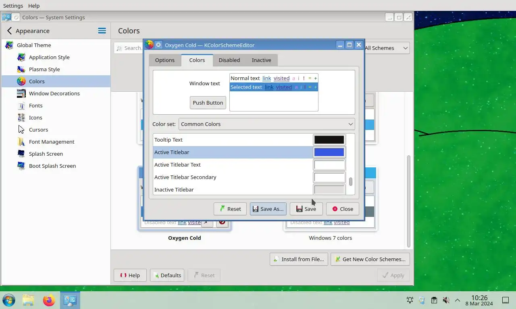Open the hamburger menu beside Appearance
Screen dimensions: 516x309
102,31
